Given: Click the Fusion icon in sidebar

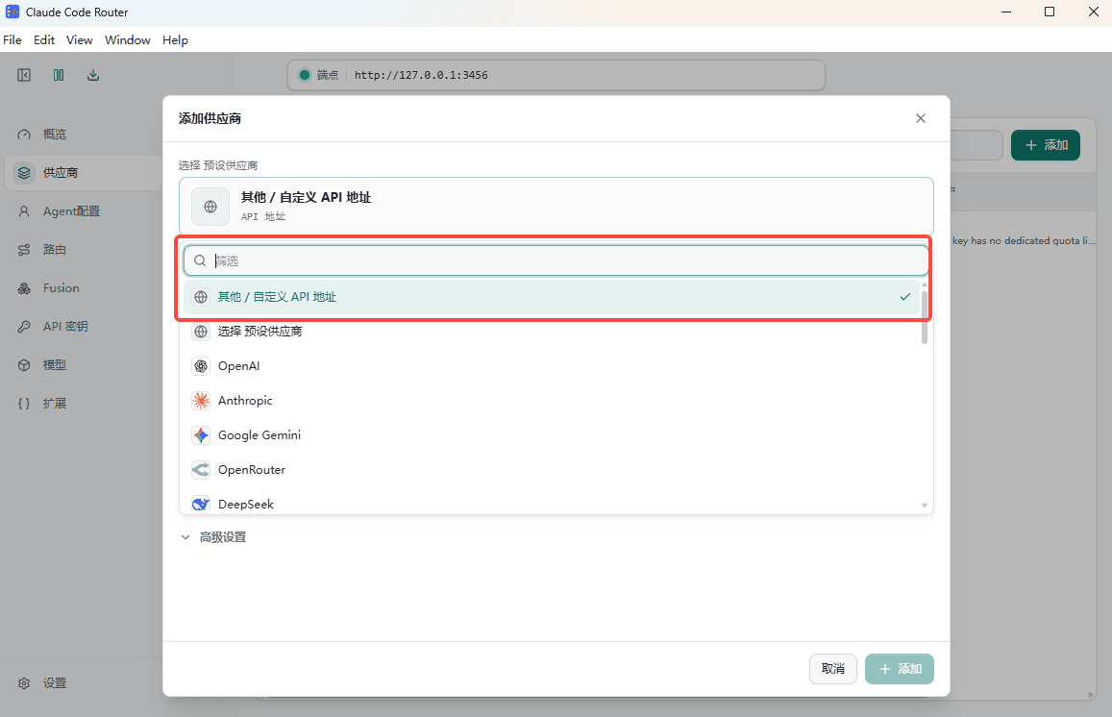Looking at the screenshot, I should 24,288.
